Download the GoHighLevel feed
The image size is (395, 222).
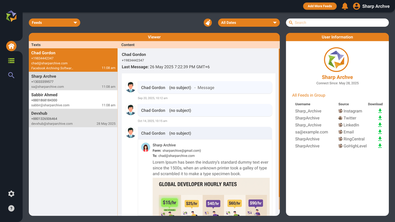(380, 146)
